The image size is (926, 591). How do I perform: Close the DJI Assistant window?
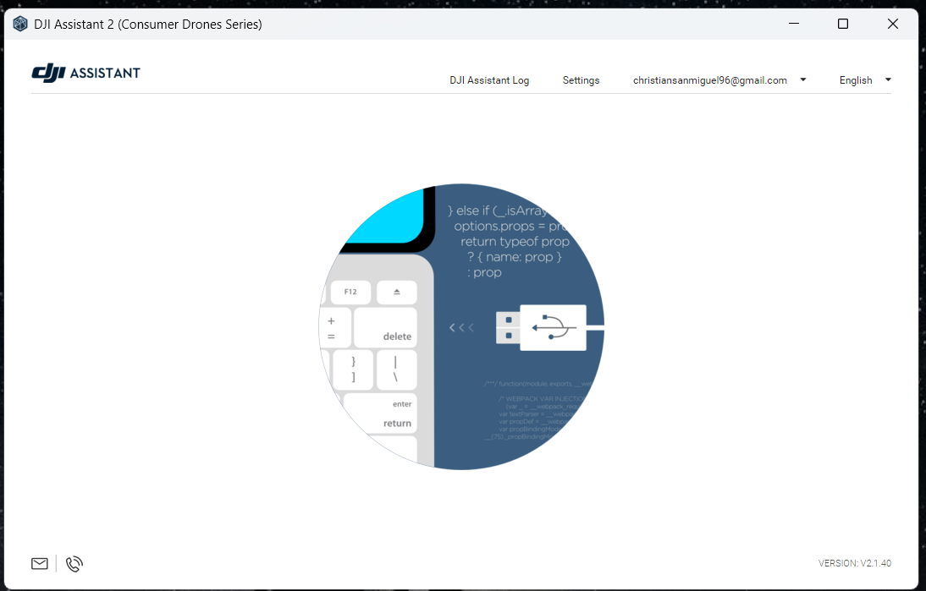tap(892, 24)
